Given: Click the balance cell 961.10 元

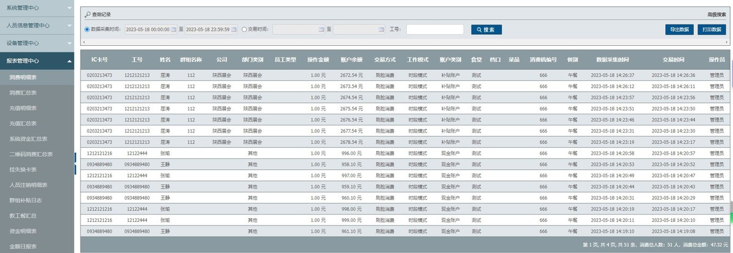Looking at the screenshot, I should click(x=352, y=231).
